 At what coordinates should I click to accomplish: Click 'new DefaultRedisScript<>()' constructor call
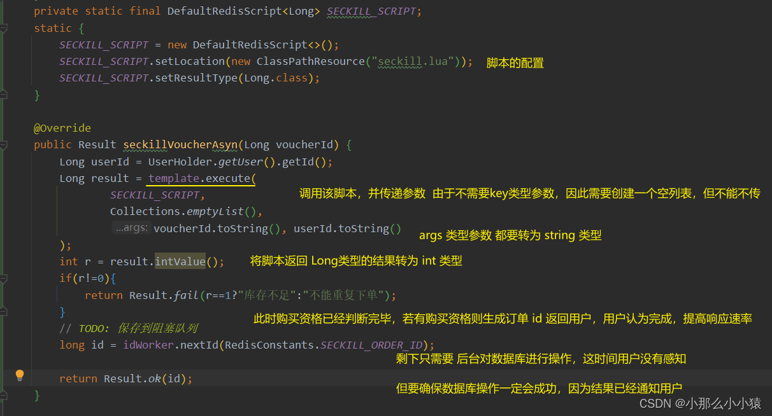tap(250, 45)
